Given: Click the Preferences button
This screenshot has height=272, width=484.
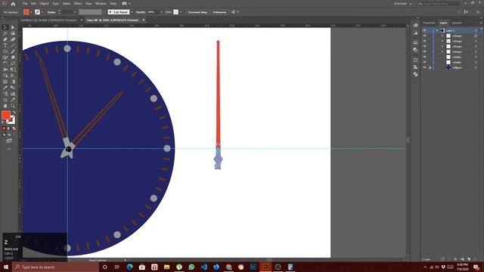Looking at the screenshot, I should click(219, 12).
